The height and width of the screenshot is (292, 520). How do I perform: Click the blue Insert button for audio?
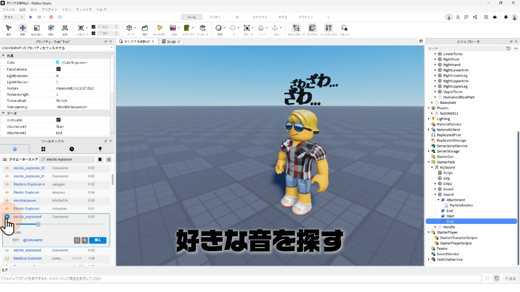click(x=98, y=240)
